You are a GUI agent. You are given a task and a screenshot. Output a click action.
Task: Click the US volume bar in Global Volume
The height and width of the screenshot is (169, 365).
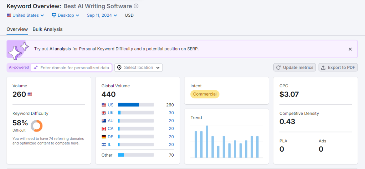click(136, 105)
